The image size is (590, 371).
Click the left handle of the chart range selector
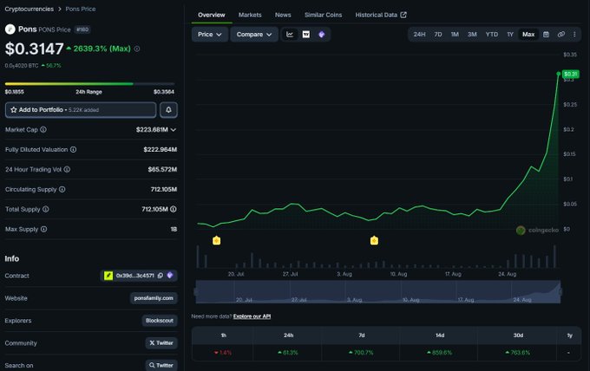pos(196,292)
